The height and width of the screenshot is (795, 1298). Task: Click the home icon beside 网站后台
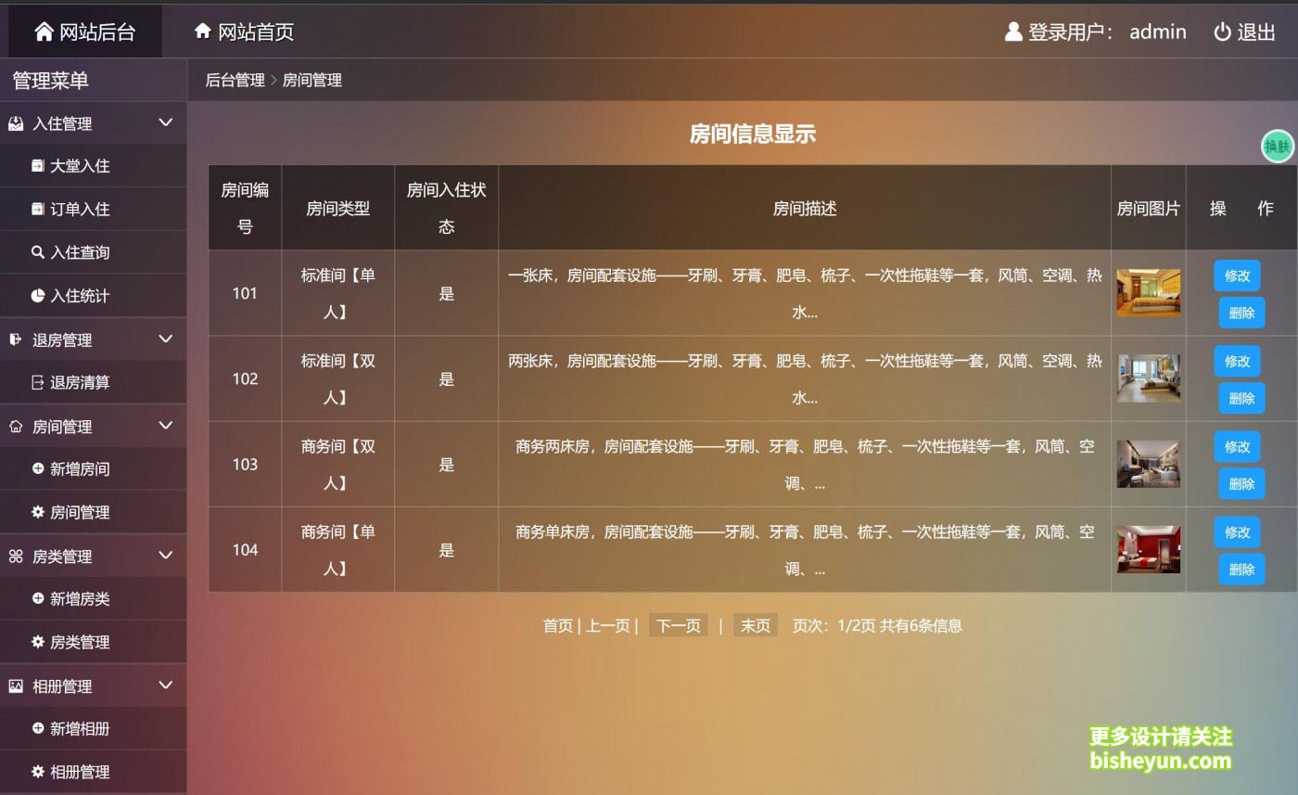44,32
